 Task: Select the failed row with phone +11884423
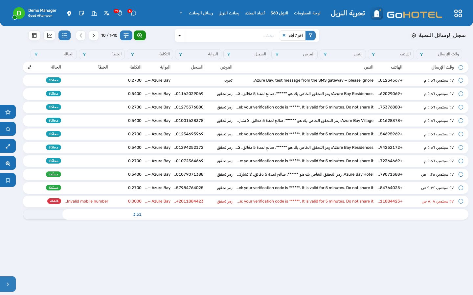461,201
